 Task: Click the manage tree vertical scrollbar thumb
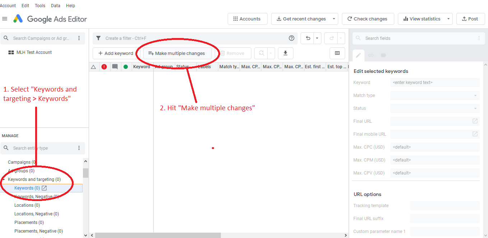(x=85, y=173)
